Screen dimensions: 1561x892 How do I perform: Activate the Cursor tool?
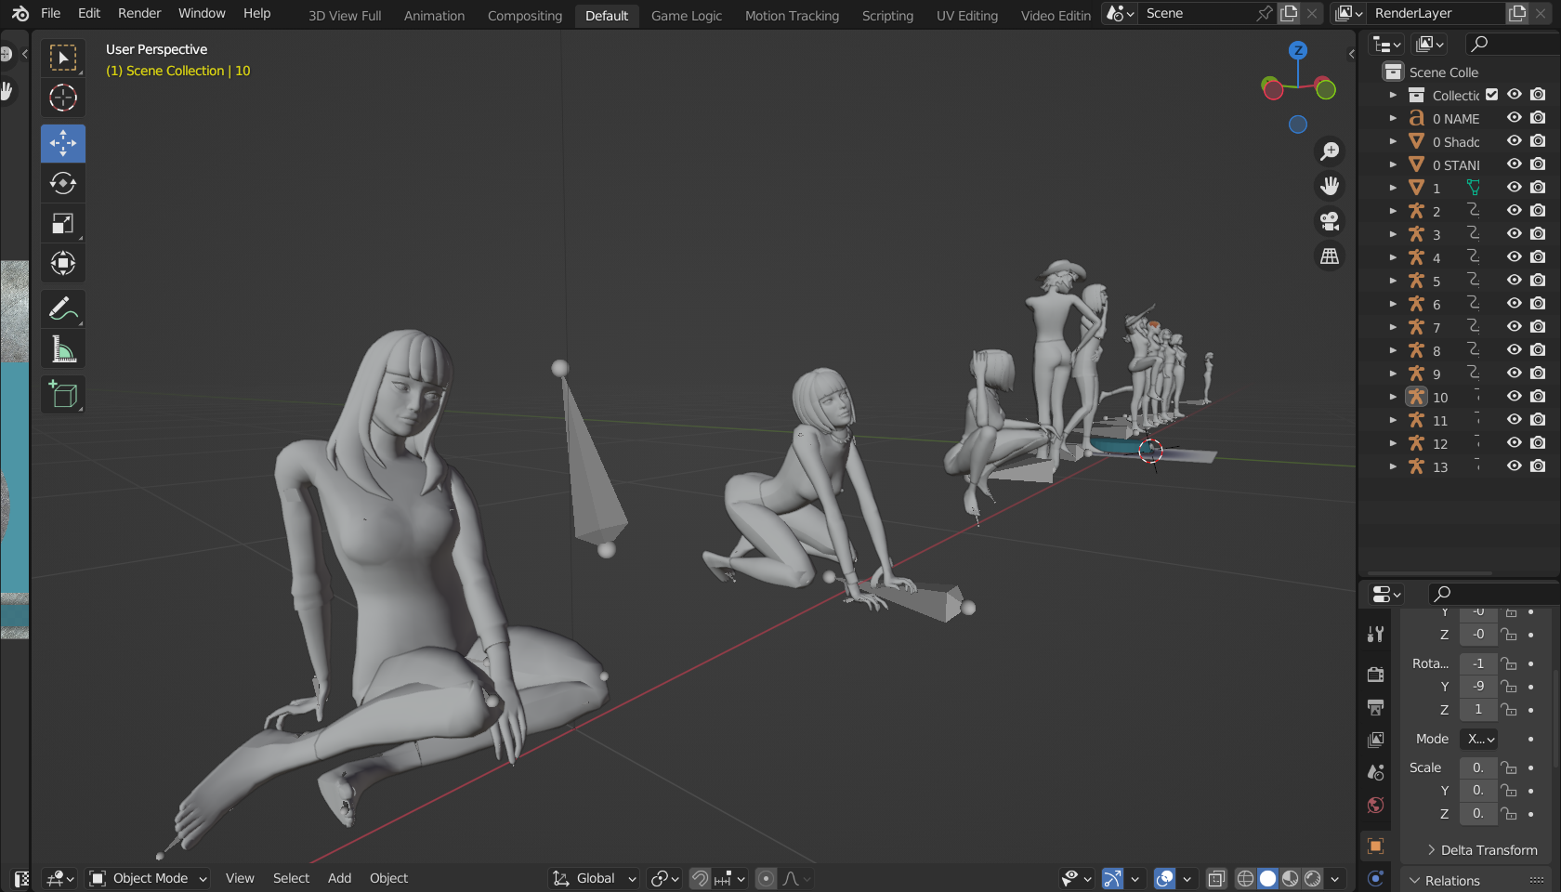click(x=63, y=98)
